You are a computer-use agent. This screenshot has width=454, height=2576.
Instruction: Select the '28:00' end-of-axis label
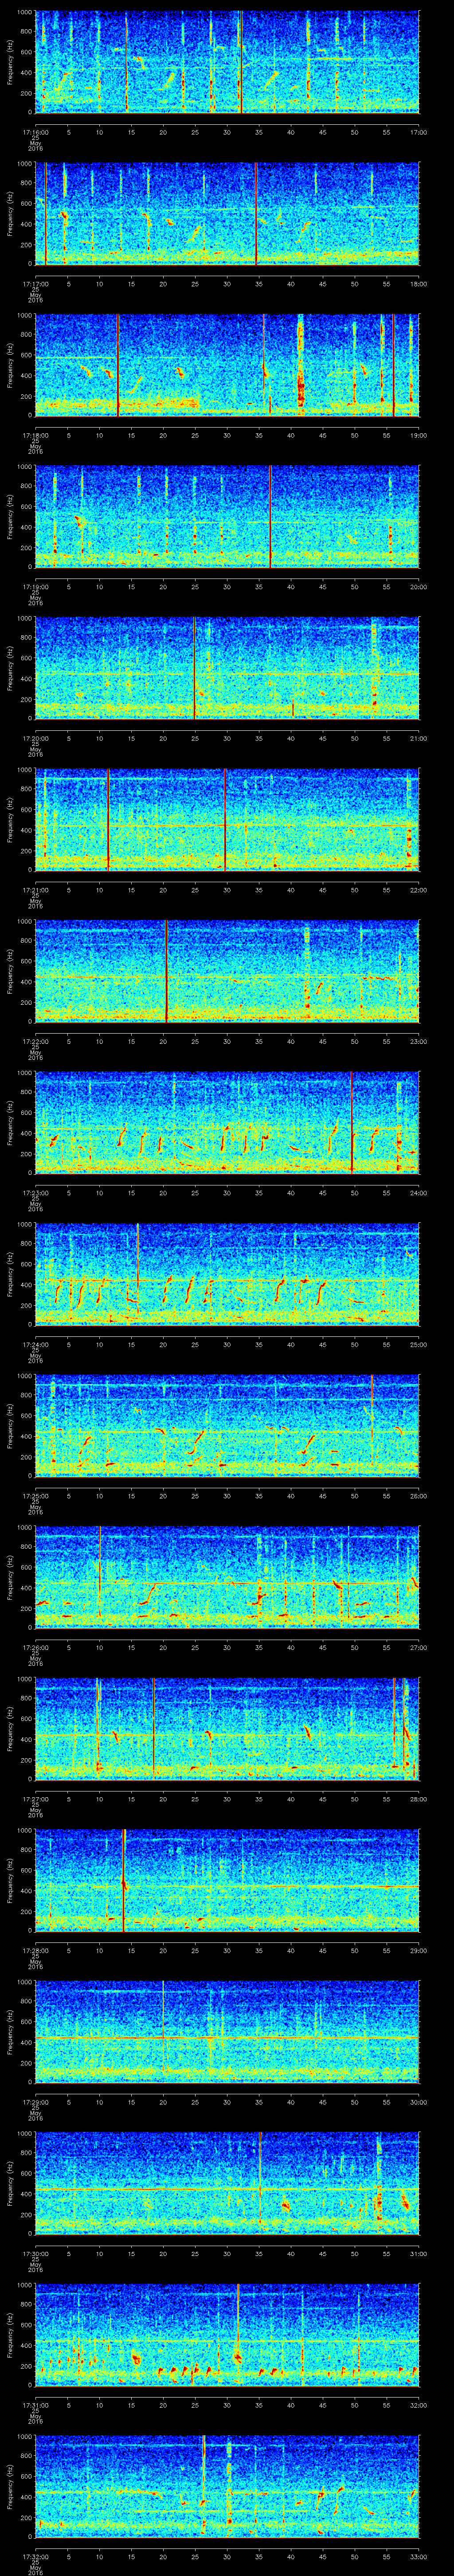coord(418,1800)
